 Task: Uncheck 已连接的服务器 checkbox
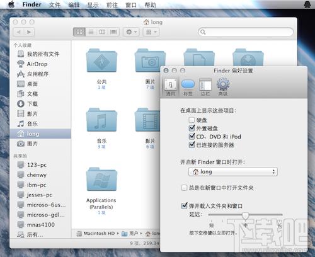192,145
